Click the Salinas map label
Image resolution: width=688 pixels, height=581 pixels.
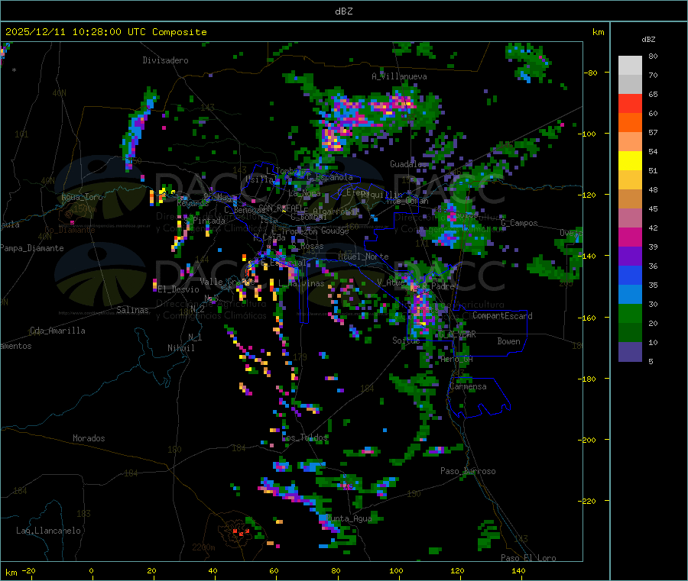132,310
